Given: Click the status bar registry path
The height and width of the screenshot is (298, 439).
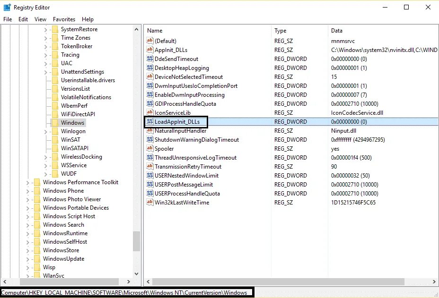Looking at the screenshot, I should click(124, 292).
